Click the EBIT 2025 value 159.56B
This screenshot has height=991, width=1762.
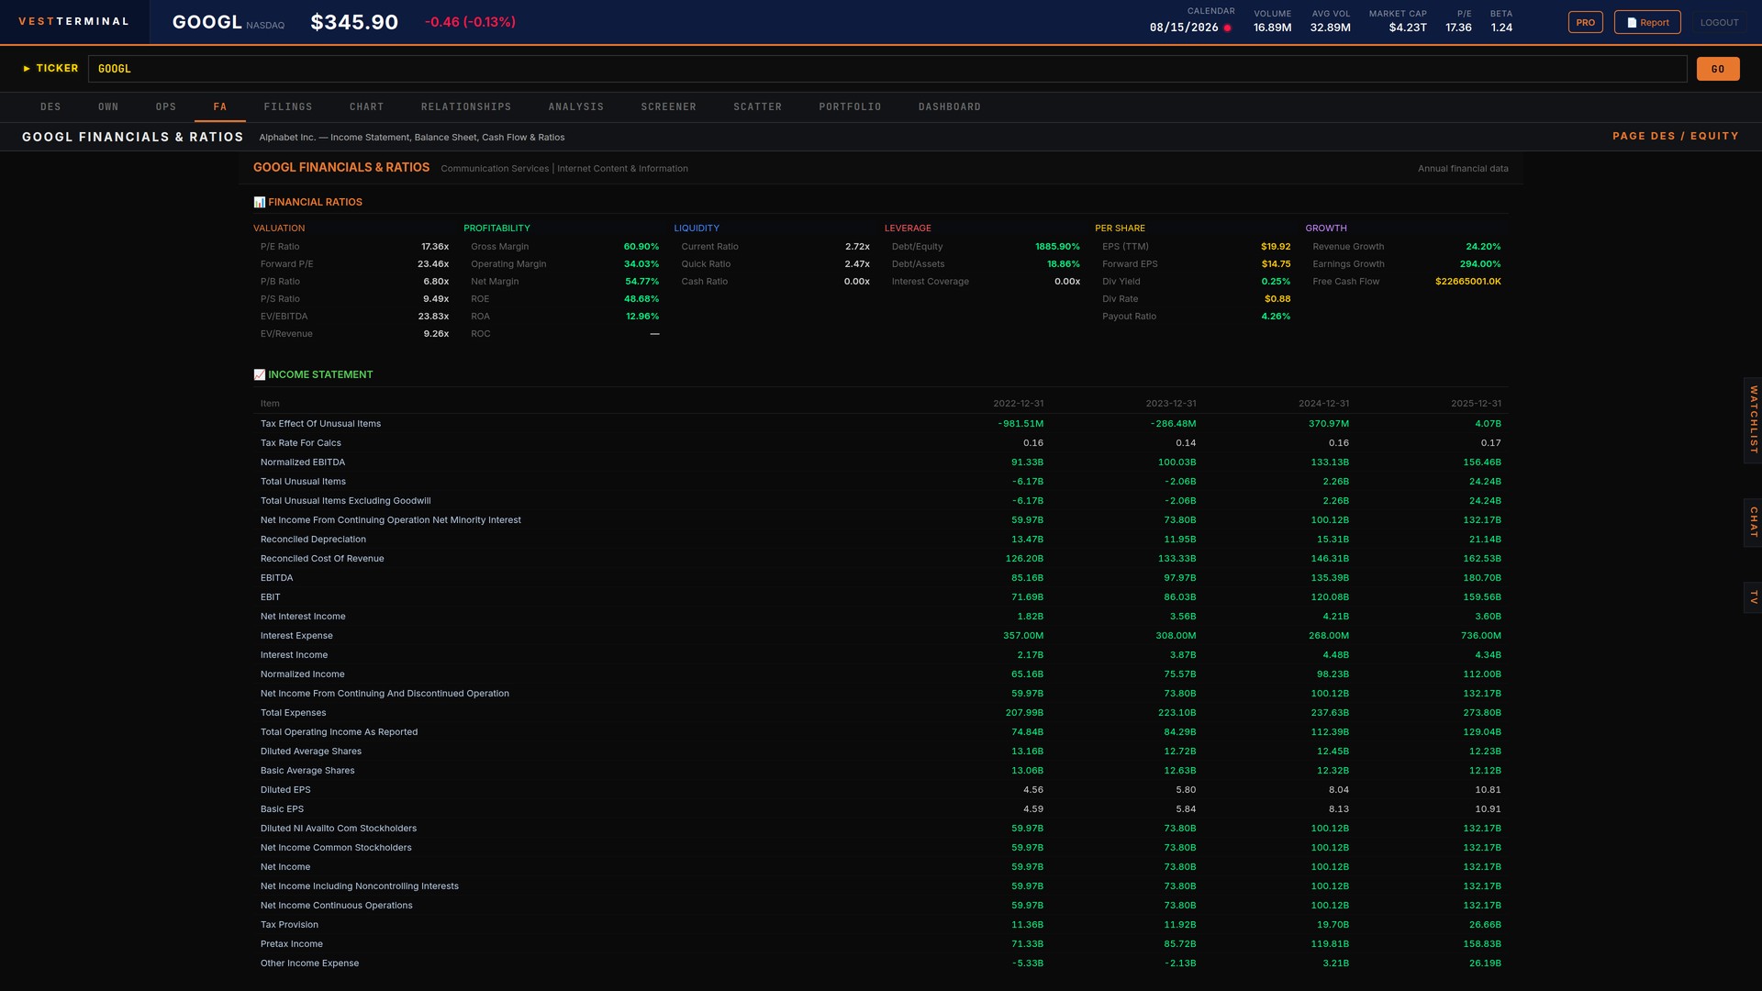point(1482,597)
